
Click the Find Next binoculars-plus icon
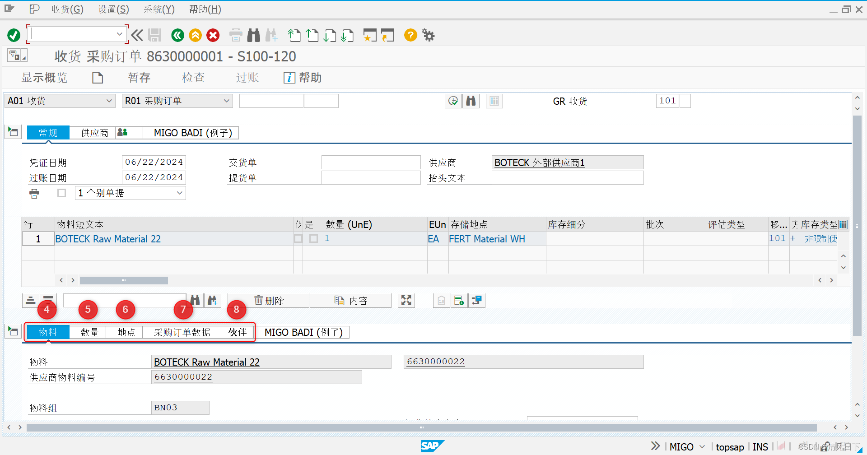(x=271, y=35)
